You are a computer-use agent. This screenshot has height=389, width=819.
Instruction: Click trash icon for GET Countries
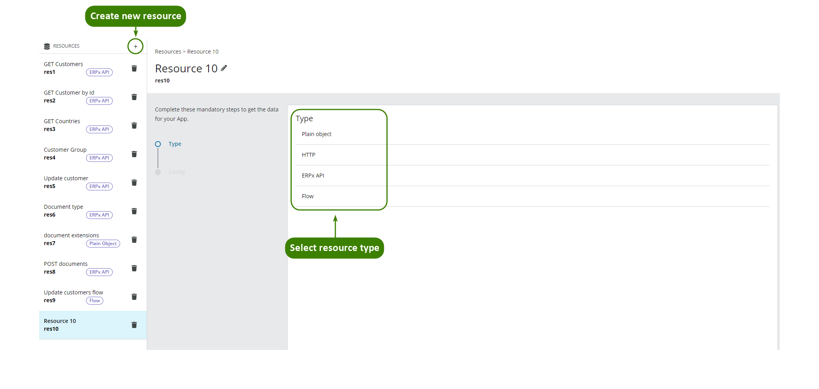(x=134, y=125)
